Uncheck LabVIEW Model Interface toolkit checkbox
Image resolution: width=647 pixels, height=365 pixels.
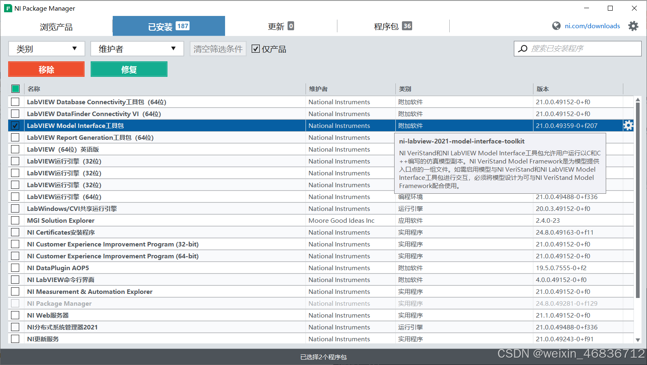(x=15, y=125)
